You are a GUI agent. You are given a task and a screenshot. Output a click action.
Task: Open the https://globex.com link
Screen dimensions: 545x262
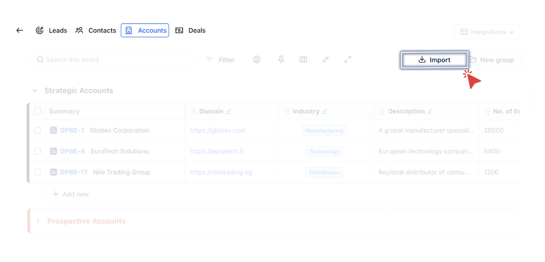[x=218, y=130]
